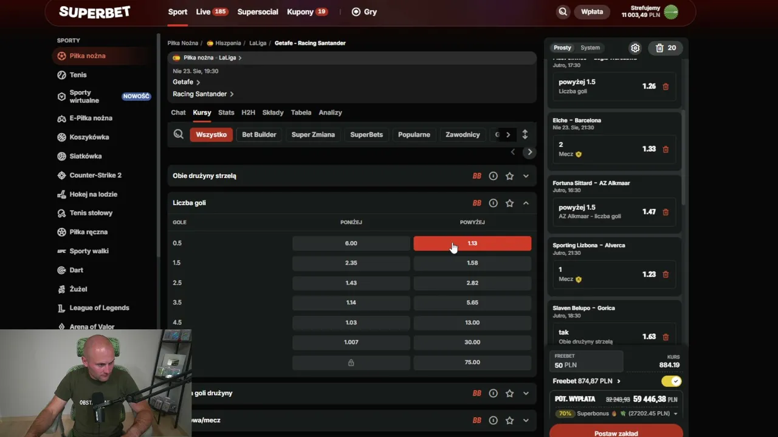The height and width of the screenshot is (437, 778).
Task: Expand the market row ending in 'goli drużyny'
Action: pyautogui.click(x=526, y=393)
